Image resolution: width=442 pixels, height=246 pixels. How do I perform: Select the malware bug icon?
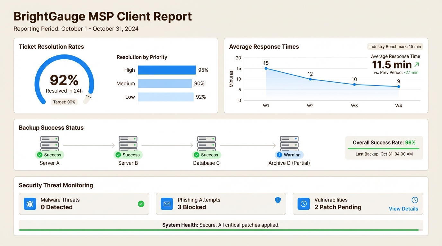pos(30,204)
